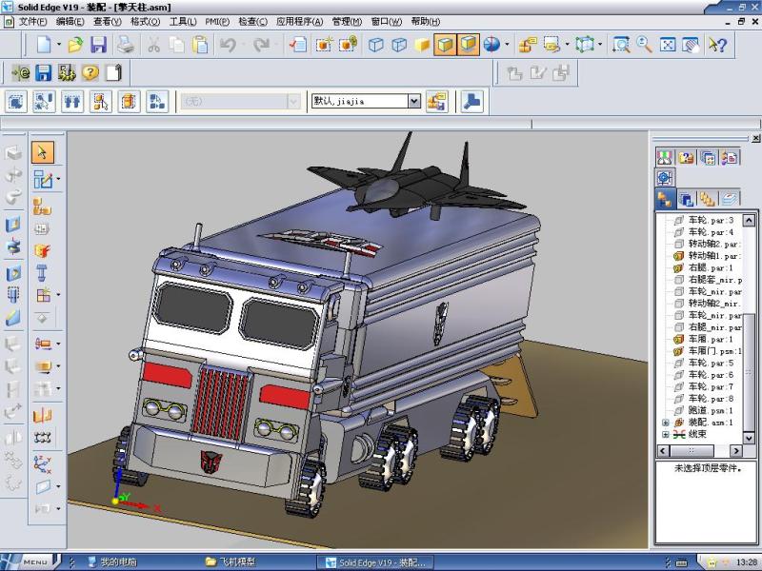Screen dimensions: 762x571
Task: Click Solid Edge V19 taskbar button
Action: point(376,562)
